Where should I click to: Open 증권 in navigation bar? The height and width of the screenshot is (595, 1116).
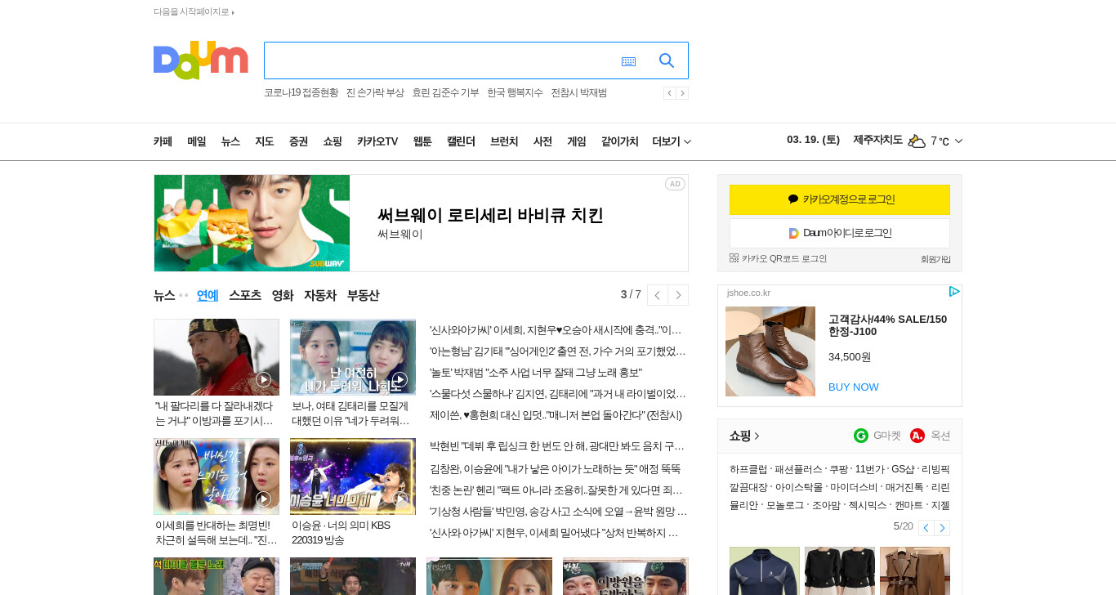pyautogui.click(x=298, y=141)
